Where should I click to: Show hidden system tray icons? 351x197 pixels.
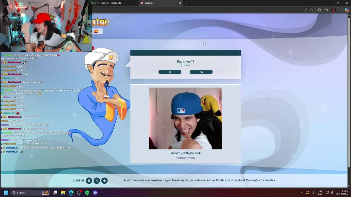(x=302, y=193)
